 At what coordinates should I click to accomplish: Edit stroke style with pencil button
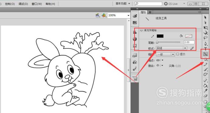[192, 48]
